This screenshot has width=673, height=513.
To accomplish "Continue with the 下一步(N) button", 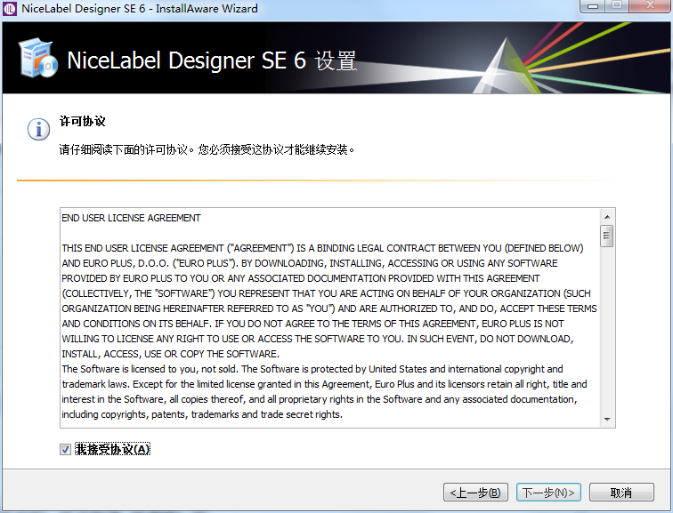I will tap(548, 493).
